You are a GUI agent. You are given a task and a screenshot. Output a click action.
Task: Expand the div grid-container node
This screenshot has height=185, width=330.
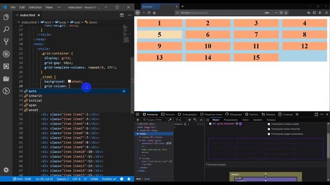[x=140, y=140]
